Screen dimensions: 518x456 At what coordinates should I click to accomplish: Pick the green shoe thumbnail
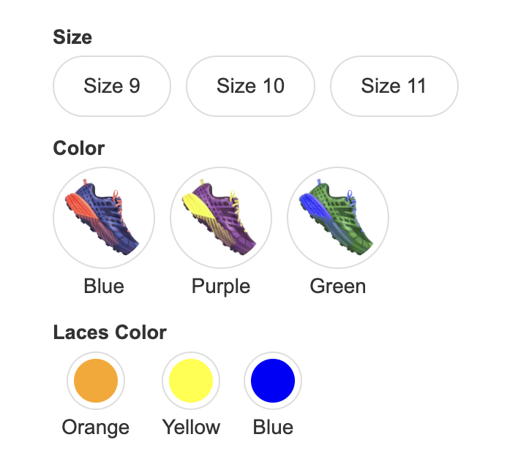coord(338,218)
